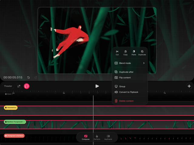Click the Duplicate after icon

pyautogui.click(x=116, y=72)
